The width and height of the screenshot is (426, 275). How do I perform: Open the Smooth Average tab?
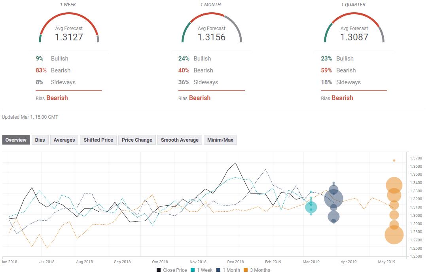point(180,140)
